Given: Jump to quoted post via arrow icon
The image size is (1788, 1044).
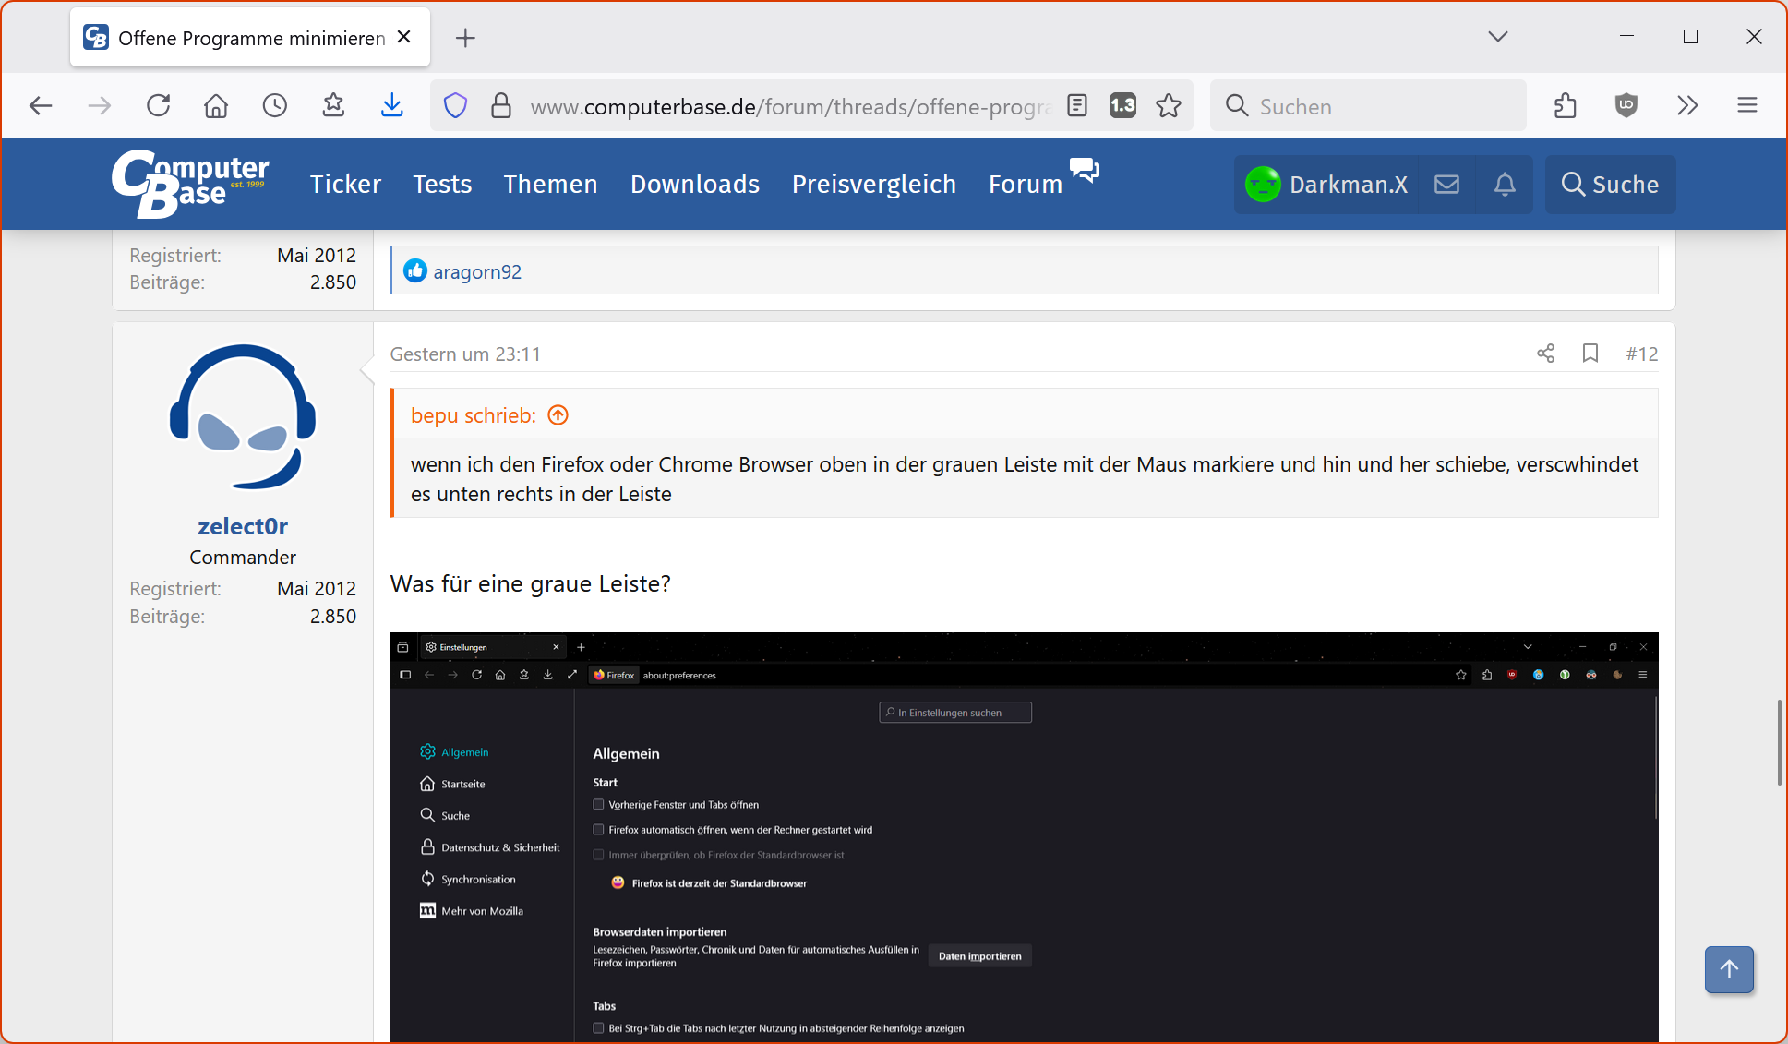Looking at the screenshot, I should click(558, 415).
